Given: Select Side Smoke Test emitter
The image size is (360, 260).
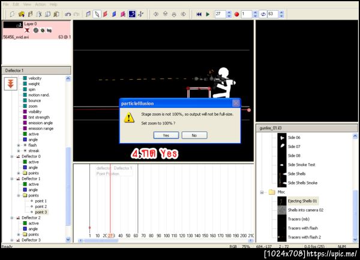Looking at the screenshot, I should tap(301, 165).
